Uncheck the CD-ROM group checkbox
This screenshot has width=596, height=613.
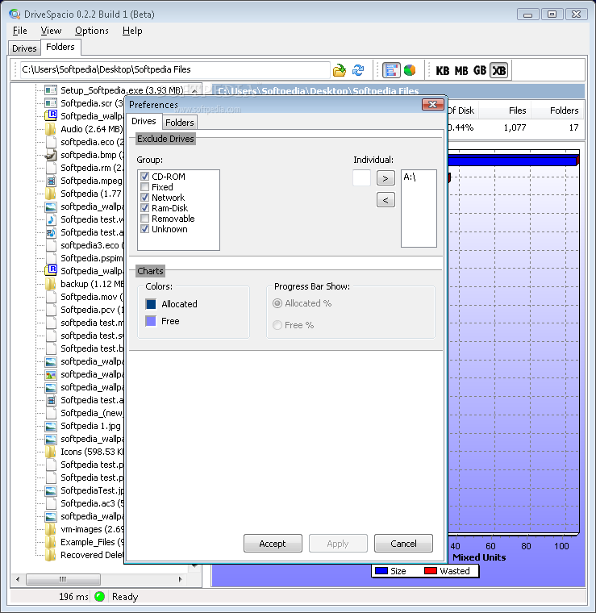[x=145, y=177]
